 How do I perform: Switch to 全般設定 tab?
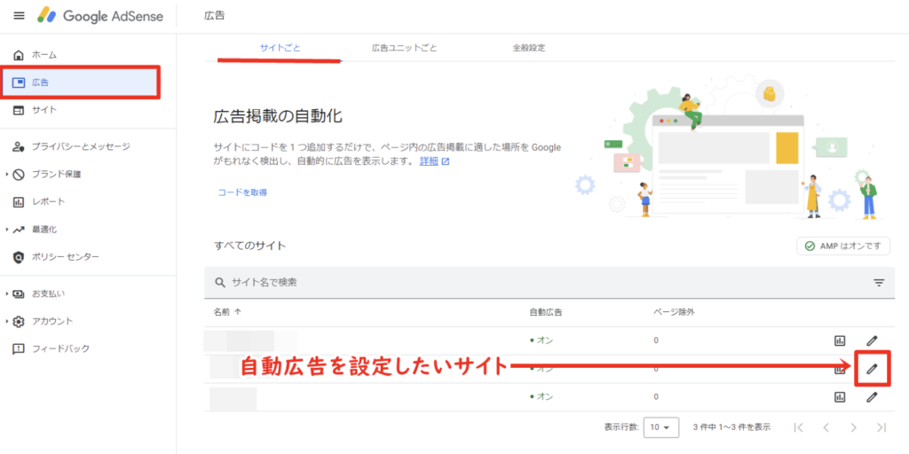point(528,48)
